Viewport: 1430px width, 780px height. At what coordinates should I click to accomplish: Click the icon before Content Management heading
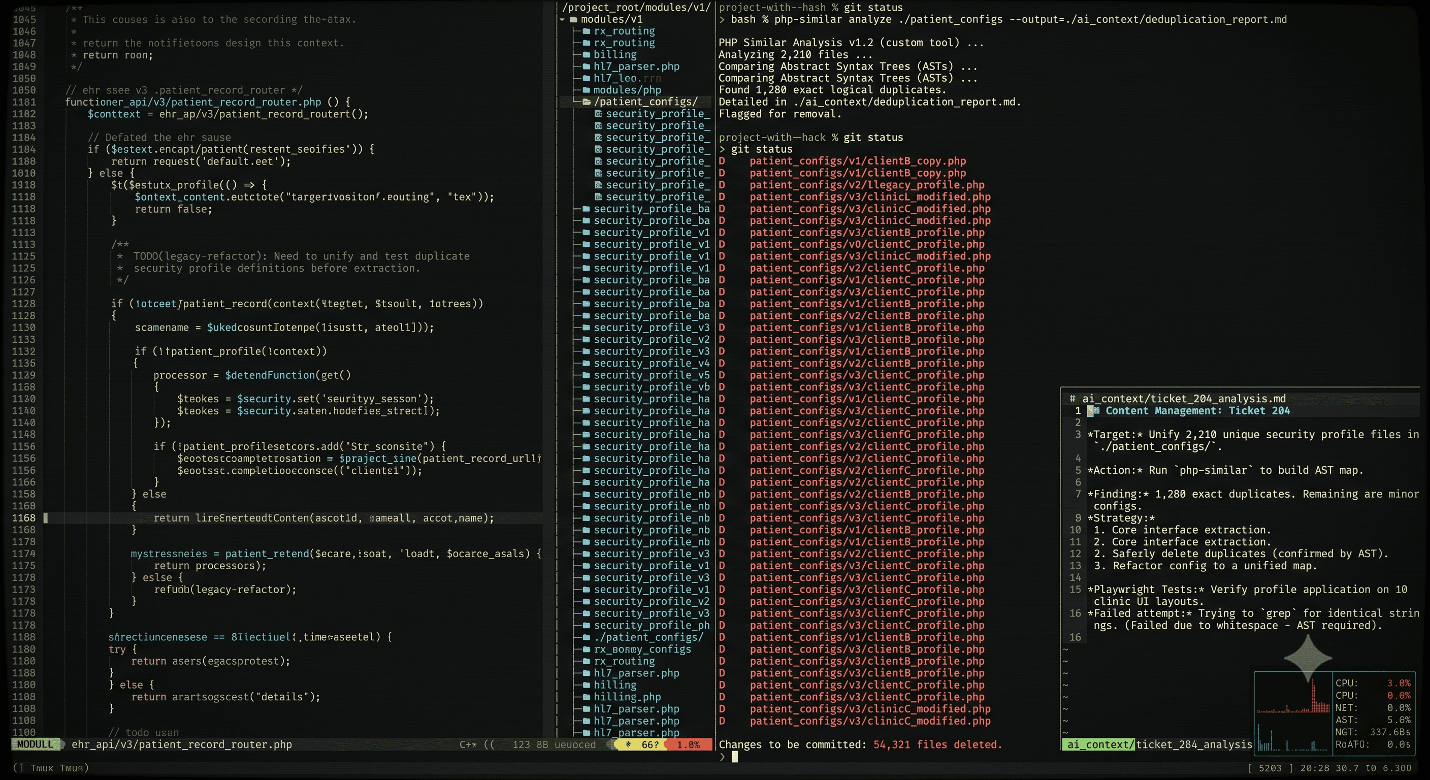tap(1096, 411)
